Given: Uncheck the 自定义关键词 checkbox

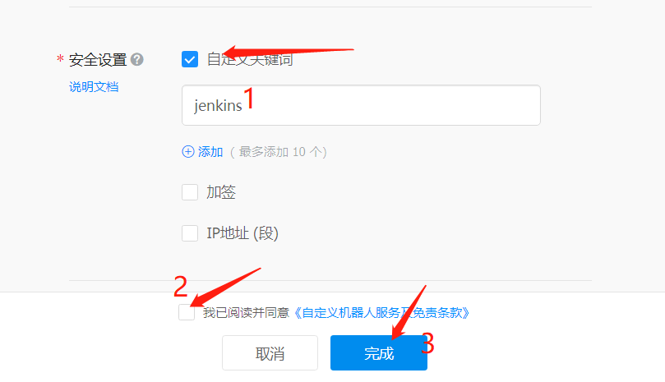Looking at the screenshot, I should coord(190,59).
